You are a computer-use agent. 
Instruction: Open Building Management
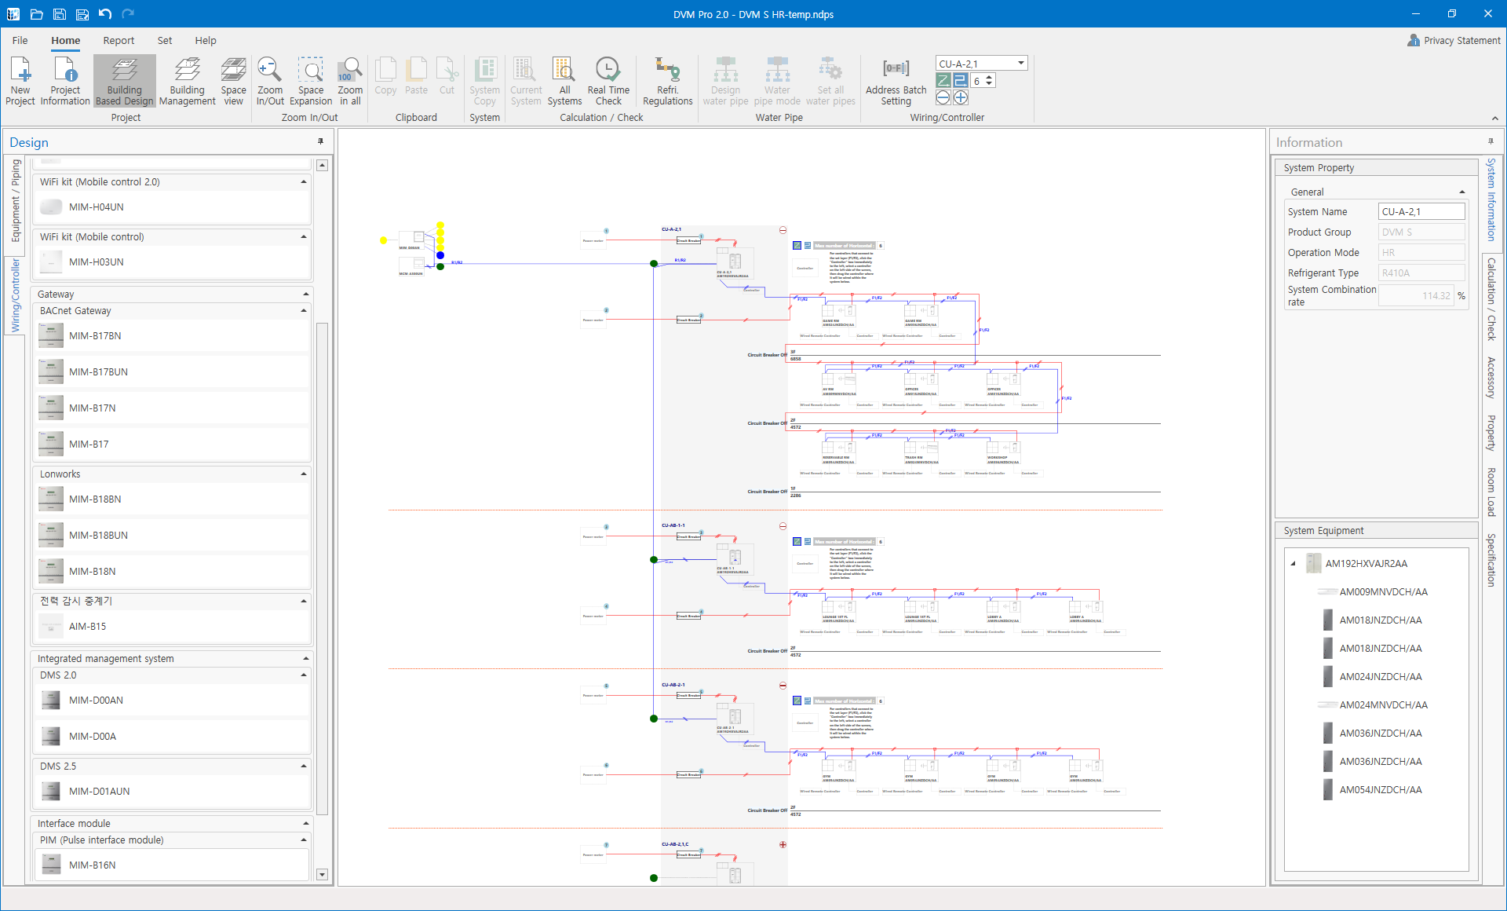187,81
